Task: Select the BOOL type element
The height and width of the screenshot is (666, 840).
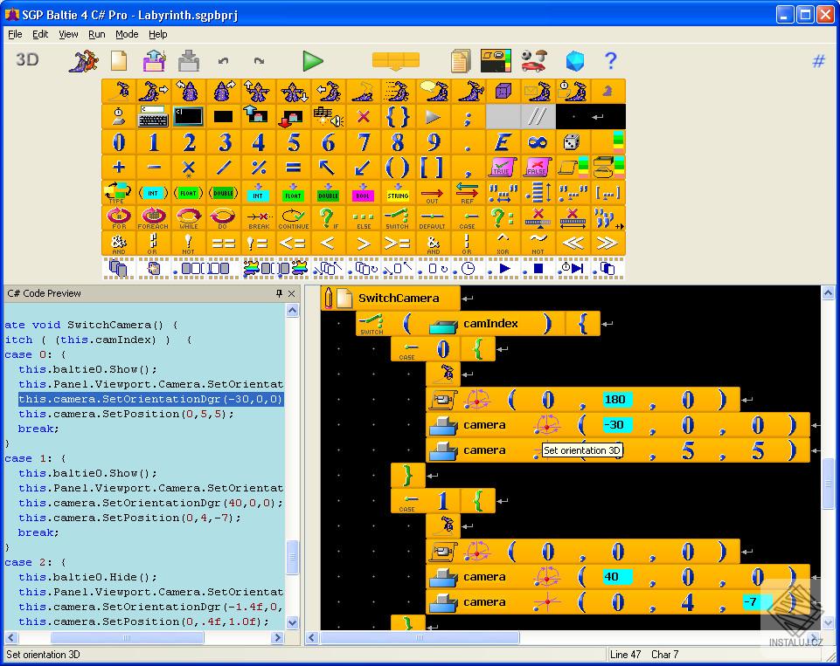Action: 364,193
